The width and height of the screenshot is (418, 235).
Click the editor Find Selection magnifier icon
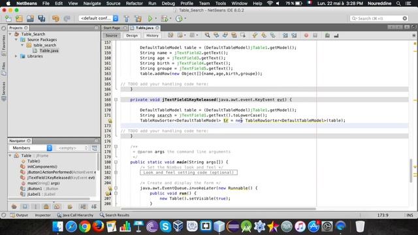pyautogui.click(x=207, y=35)
